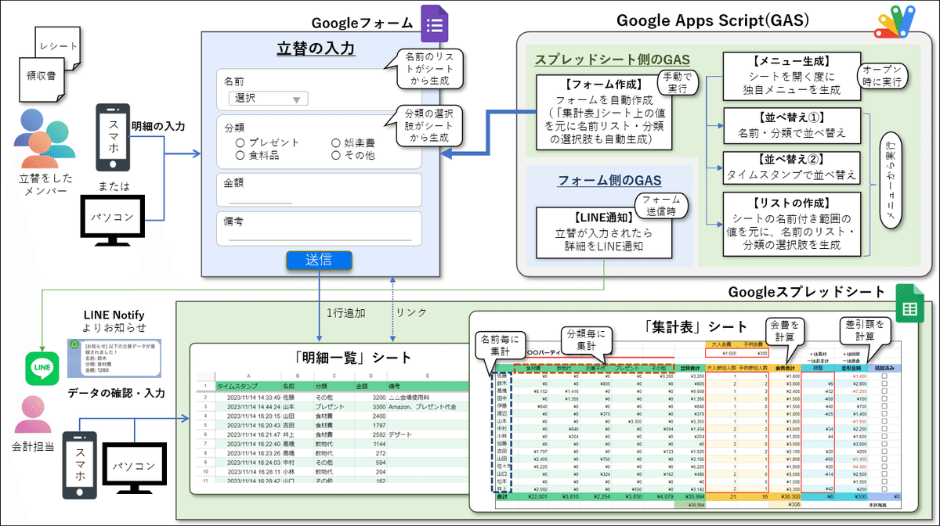Click the スマホ phone icon under 明細の入力

pyautogui.click(x=114, y=136)
